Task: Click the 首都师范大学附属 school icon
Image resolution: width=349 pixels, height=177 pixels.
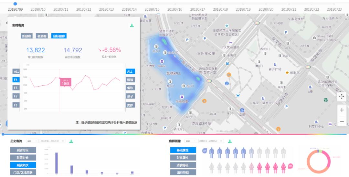Action: (x=227, y=26)
